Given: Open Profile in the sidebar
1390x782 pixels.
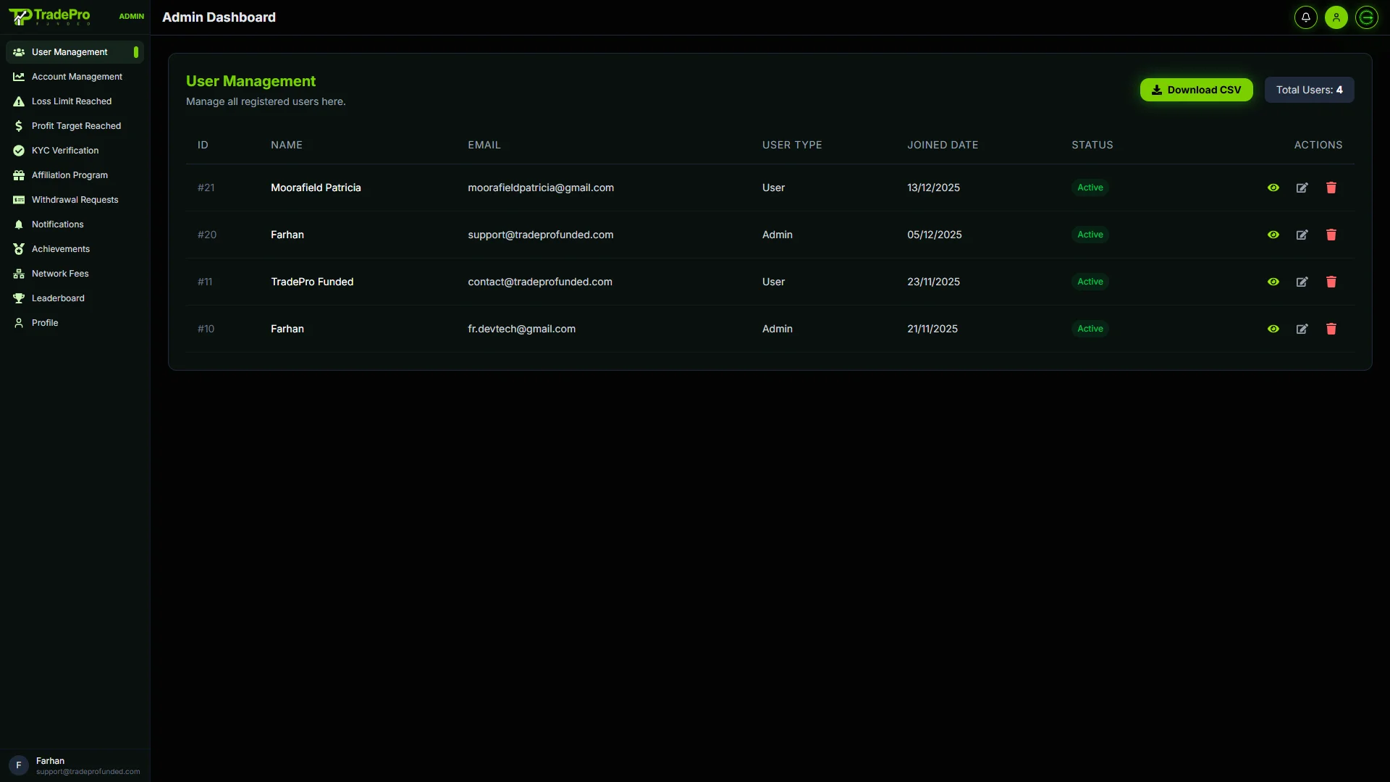Looking at the screenshot, I should [75, 323].
